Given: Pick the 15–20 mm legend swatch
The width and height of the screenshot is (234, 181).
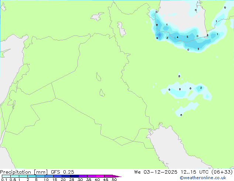Looking at the screenshot, I should click(x=58, y=176).
